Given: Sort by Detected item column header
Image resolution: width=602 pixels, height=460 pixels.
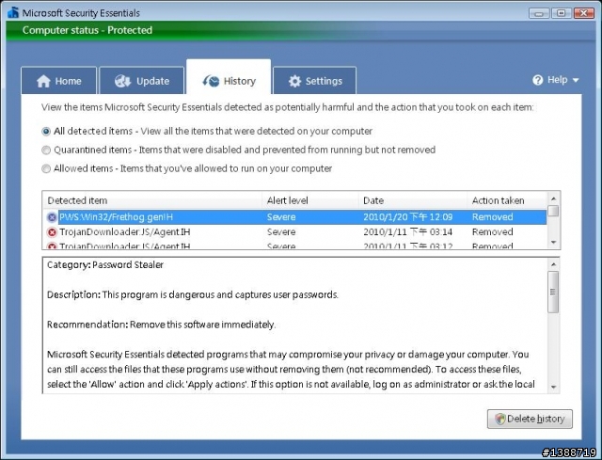Looking at the screenshot, I should click(152, 200).
